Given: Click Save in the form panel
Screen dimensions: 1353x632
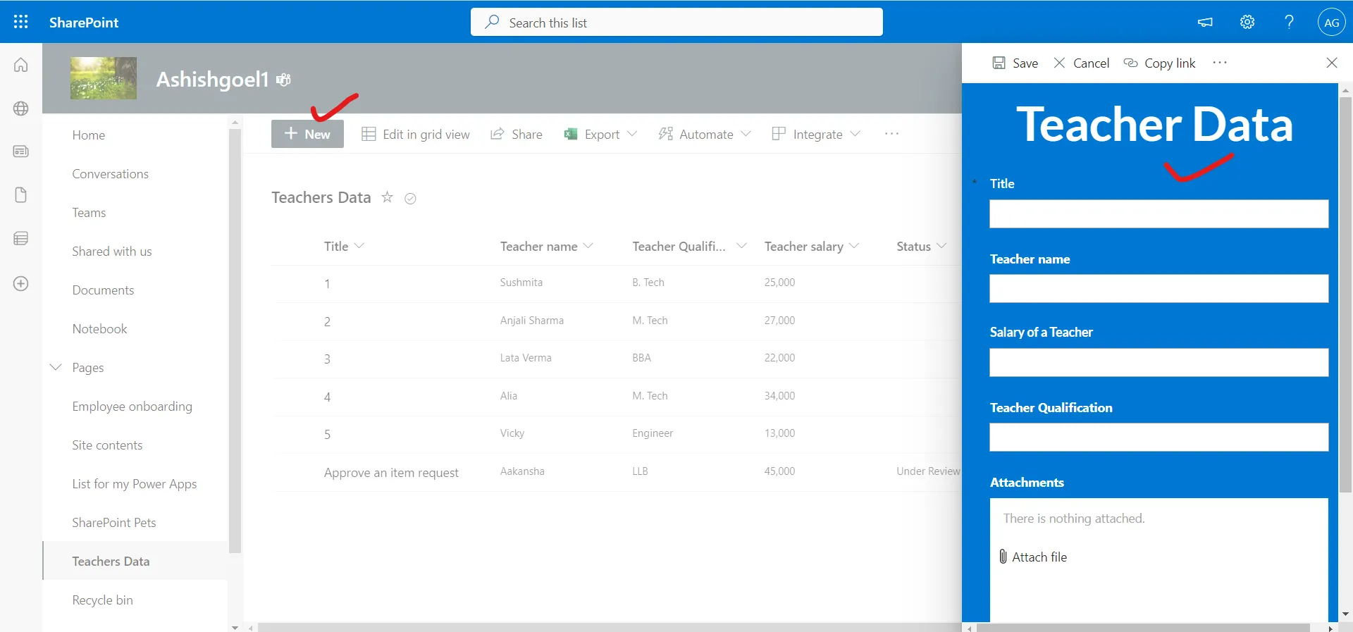Looking at the screenshot, I should pos(1015,63).
